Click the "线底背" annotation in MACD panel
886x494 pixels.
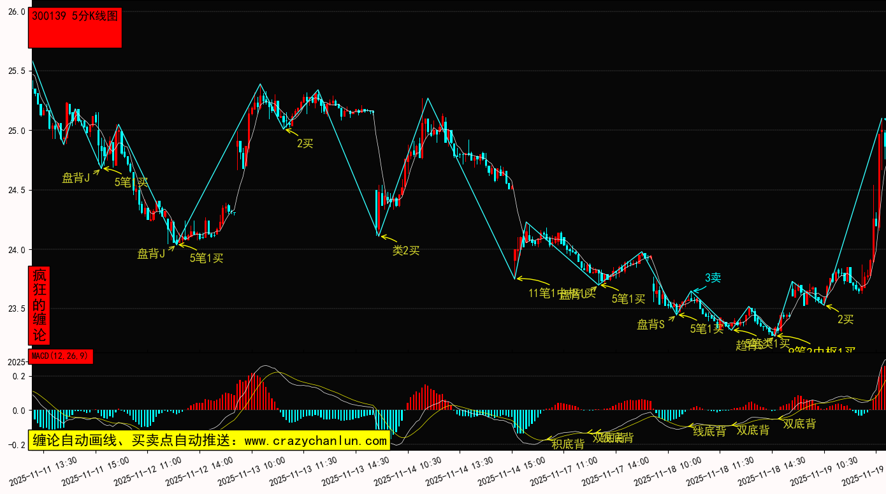[x=709, y=432]
